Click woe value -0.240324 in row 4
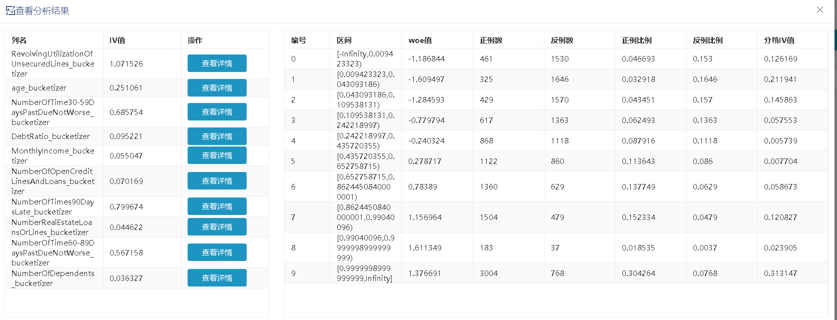This screenshot has width=837, height=320. (426, 140)
